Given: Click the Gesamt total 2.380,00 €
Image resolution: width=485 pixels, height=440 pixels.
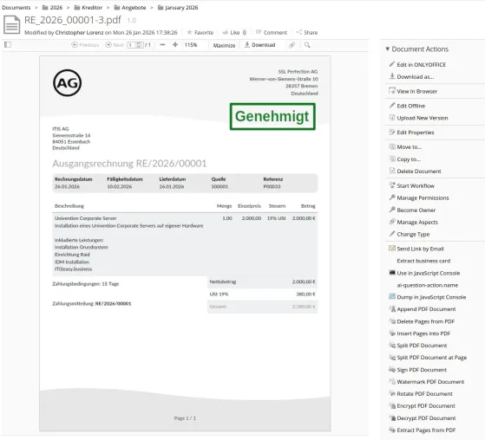Looking at the screenshot, I should 304,307.
